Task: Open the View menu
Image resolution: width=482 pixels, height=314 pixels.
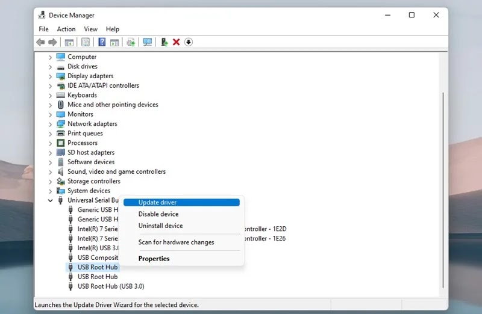Action: (91, 29)
